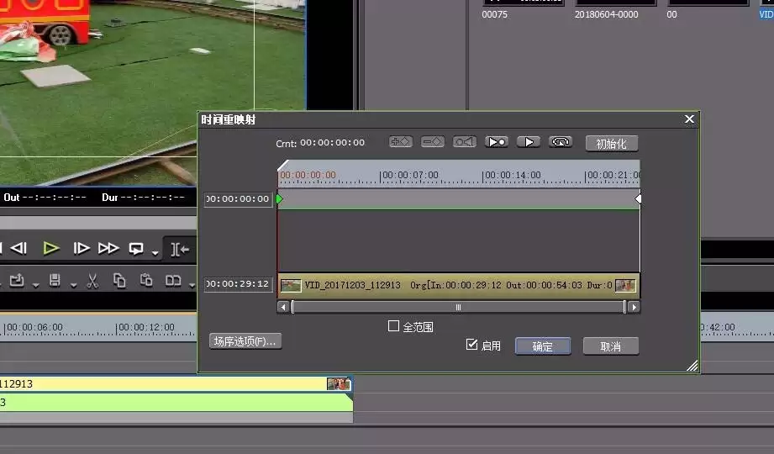The image size is (774, 454).
Task: Open the dropdown arrow beside the save icon
Action: (74, 285)
